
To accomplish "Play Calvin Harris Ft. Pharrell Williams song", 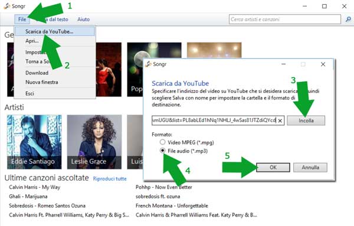I will 69,215.
